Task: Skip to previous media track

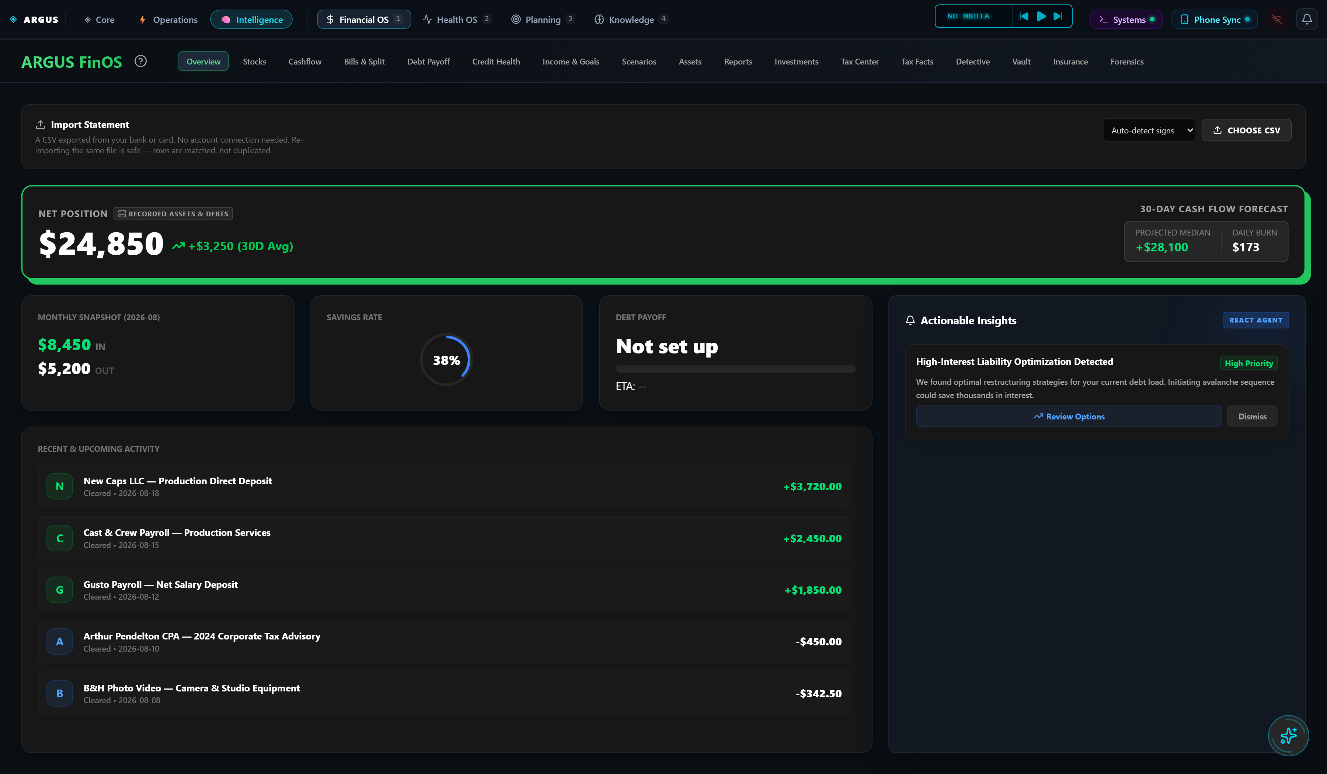Action: [1024, 16]
